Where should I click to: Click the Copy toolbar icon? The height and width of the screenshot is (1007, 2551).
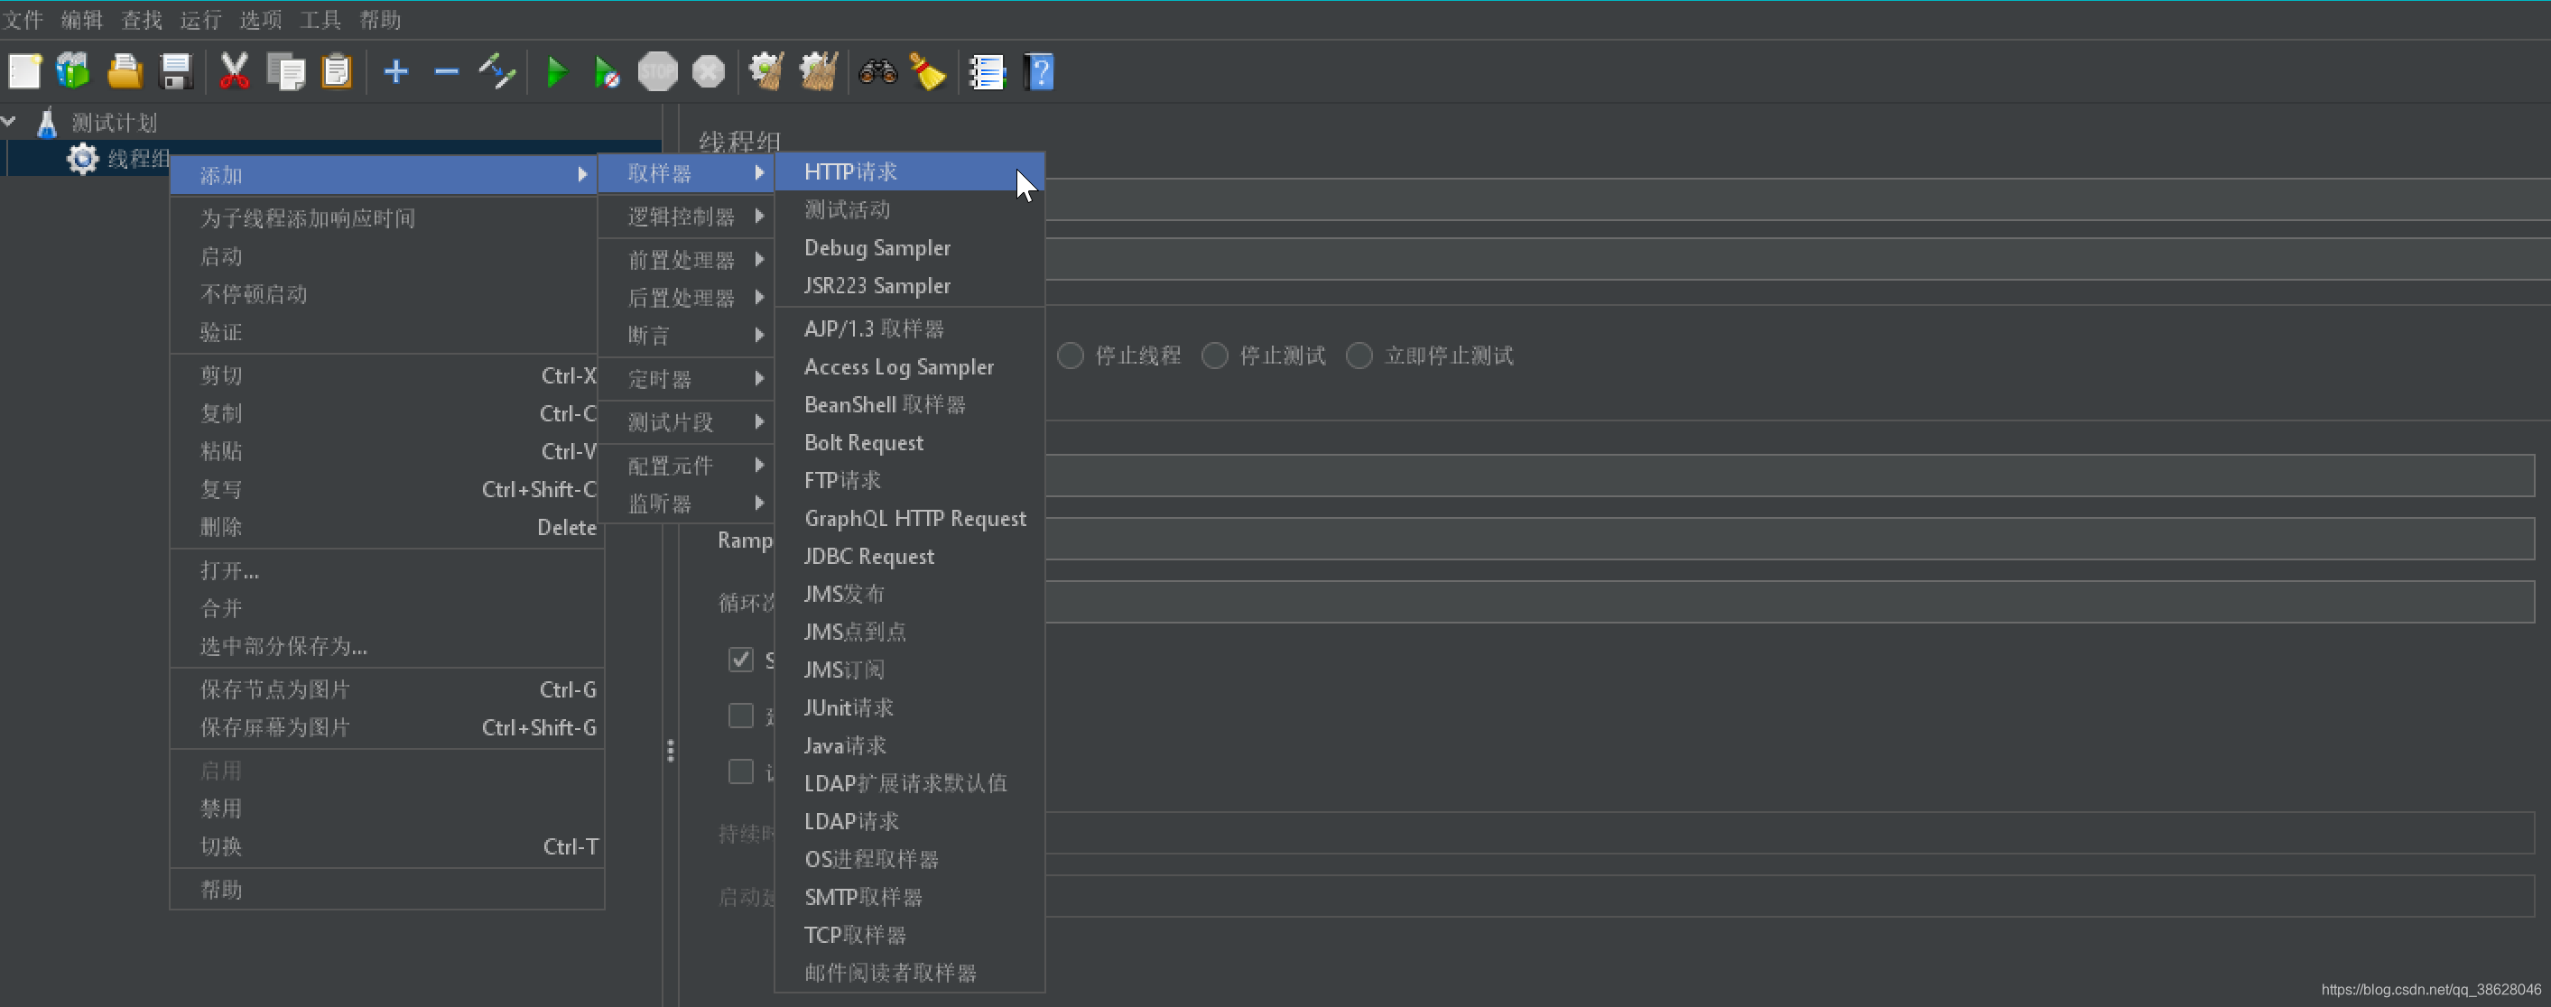(283, 71)
